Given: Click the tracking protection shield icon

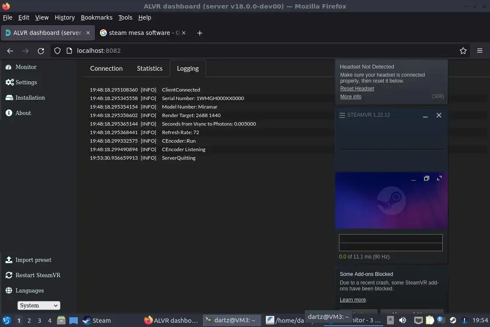Looking at the screenshot, I should click(57, 51).
